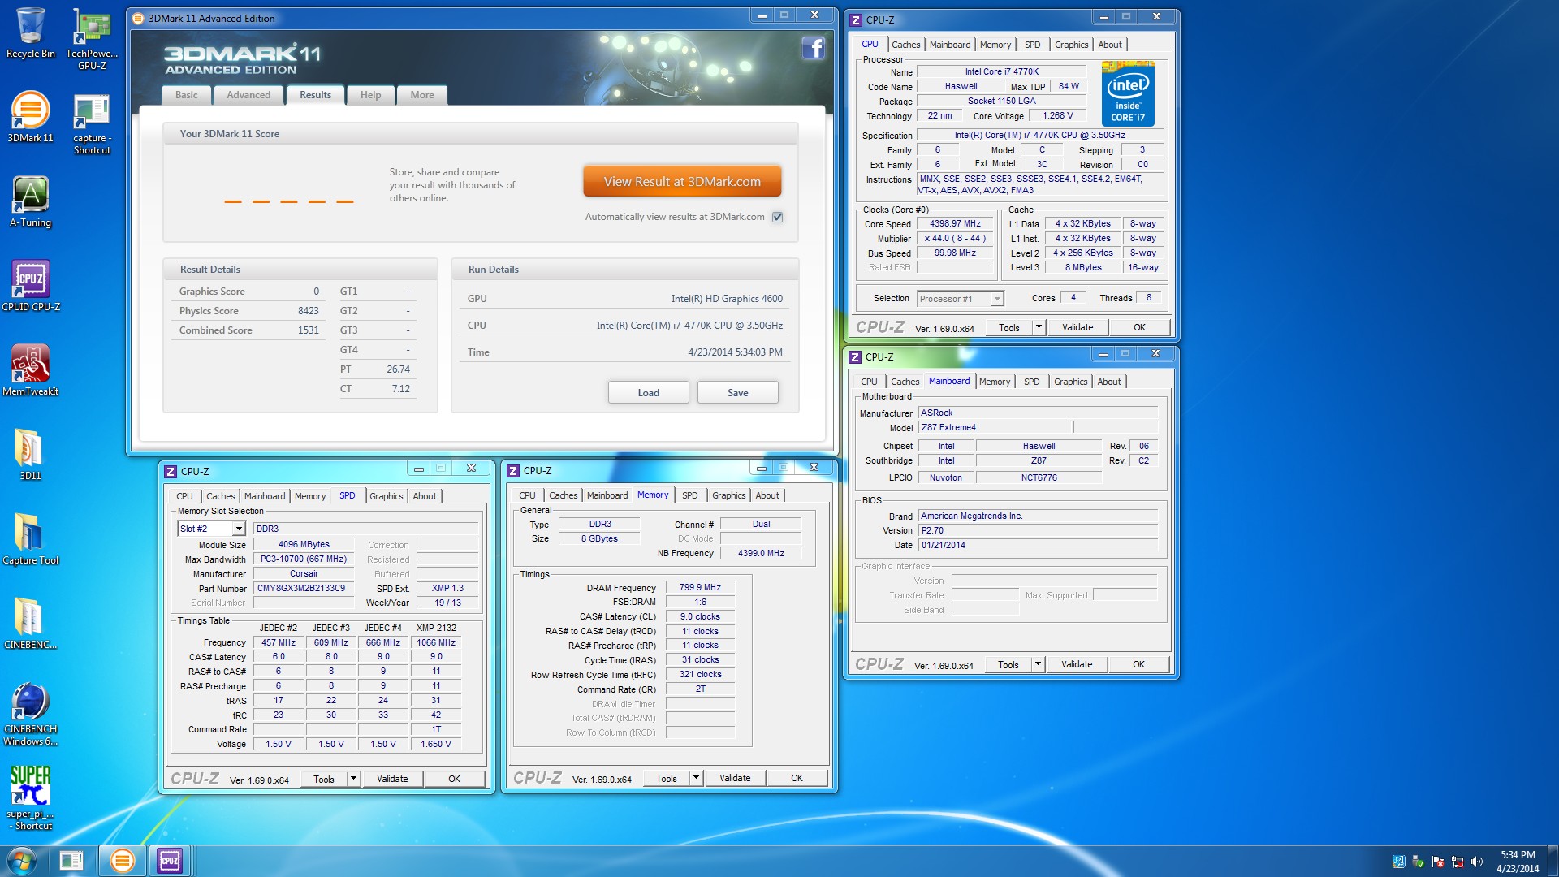Click the XMP-2132 voltage value 1.650 V
This screenshot has height=877, width=1559.
tap(436, 744)
